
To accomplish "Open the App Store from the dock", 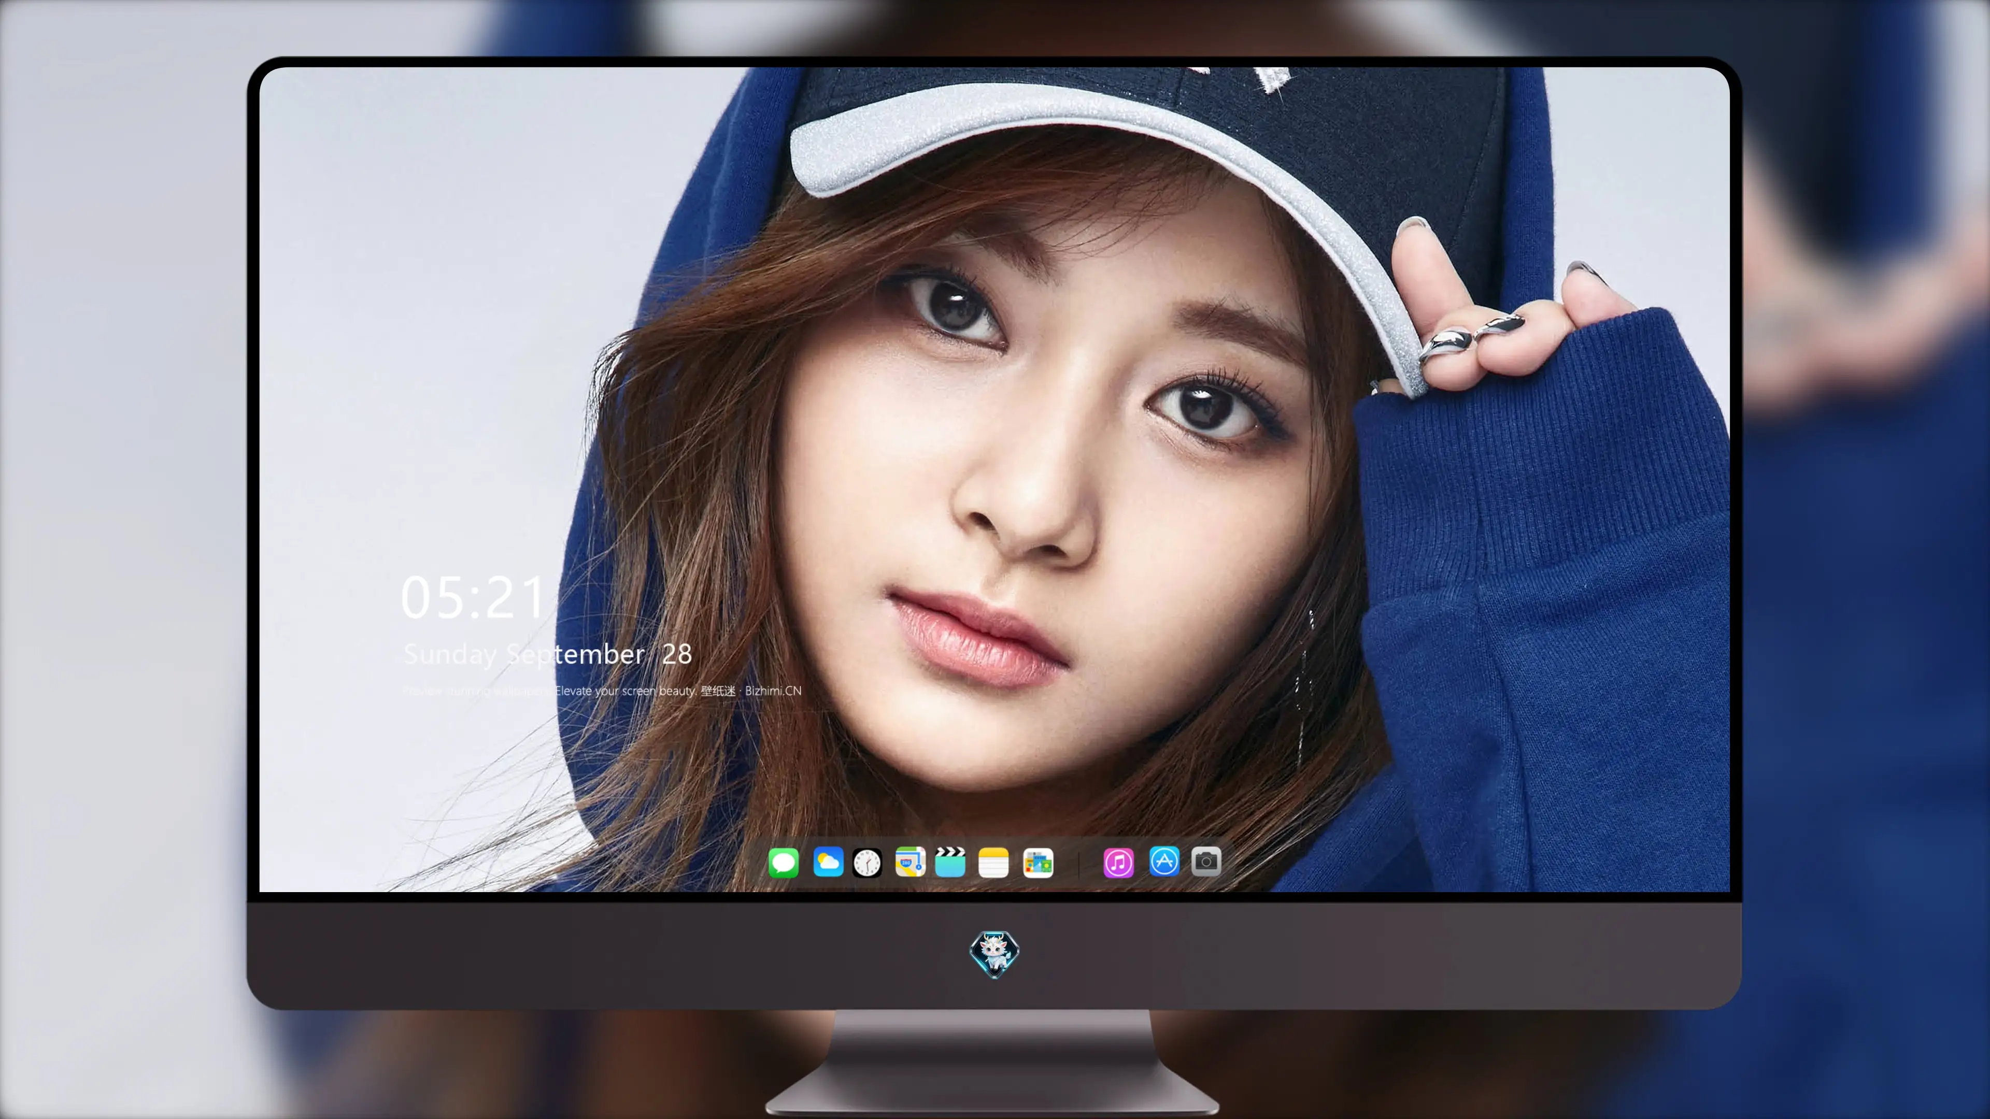I will (x=1164, y=861).
